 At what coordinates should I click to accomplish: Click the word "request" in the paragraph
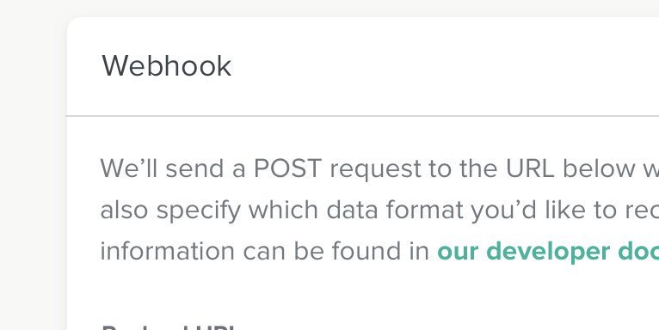(x=375, y=170)
